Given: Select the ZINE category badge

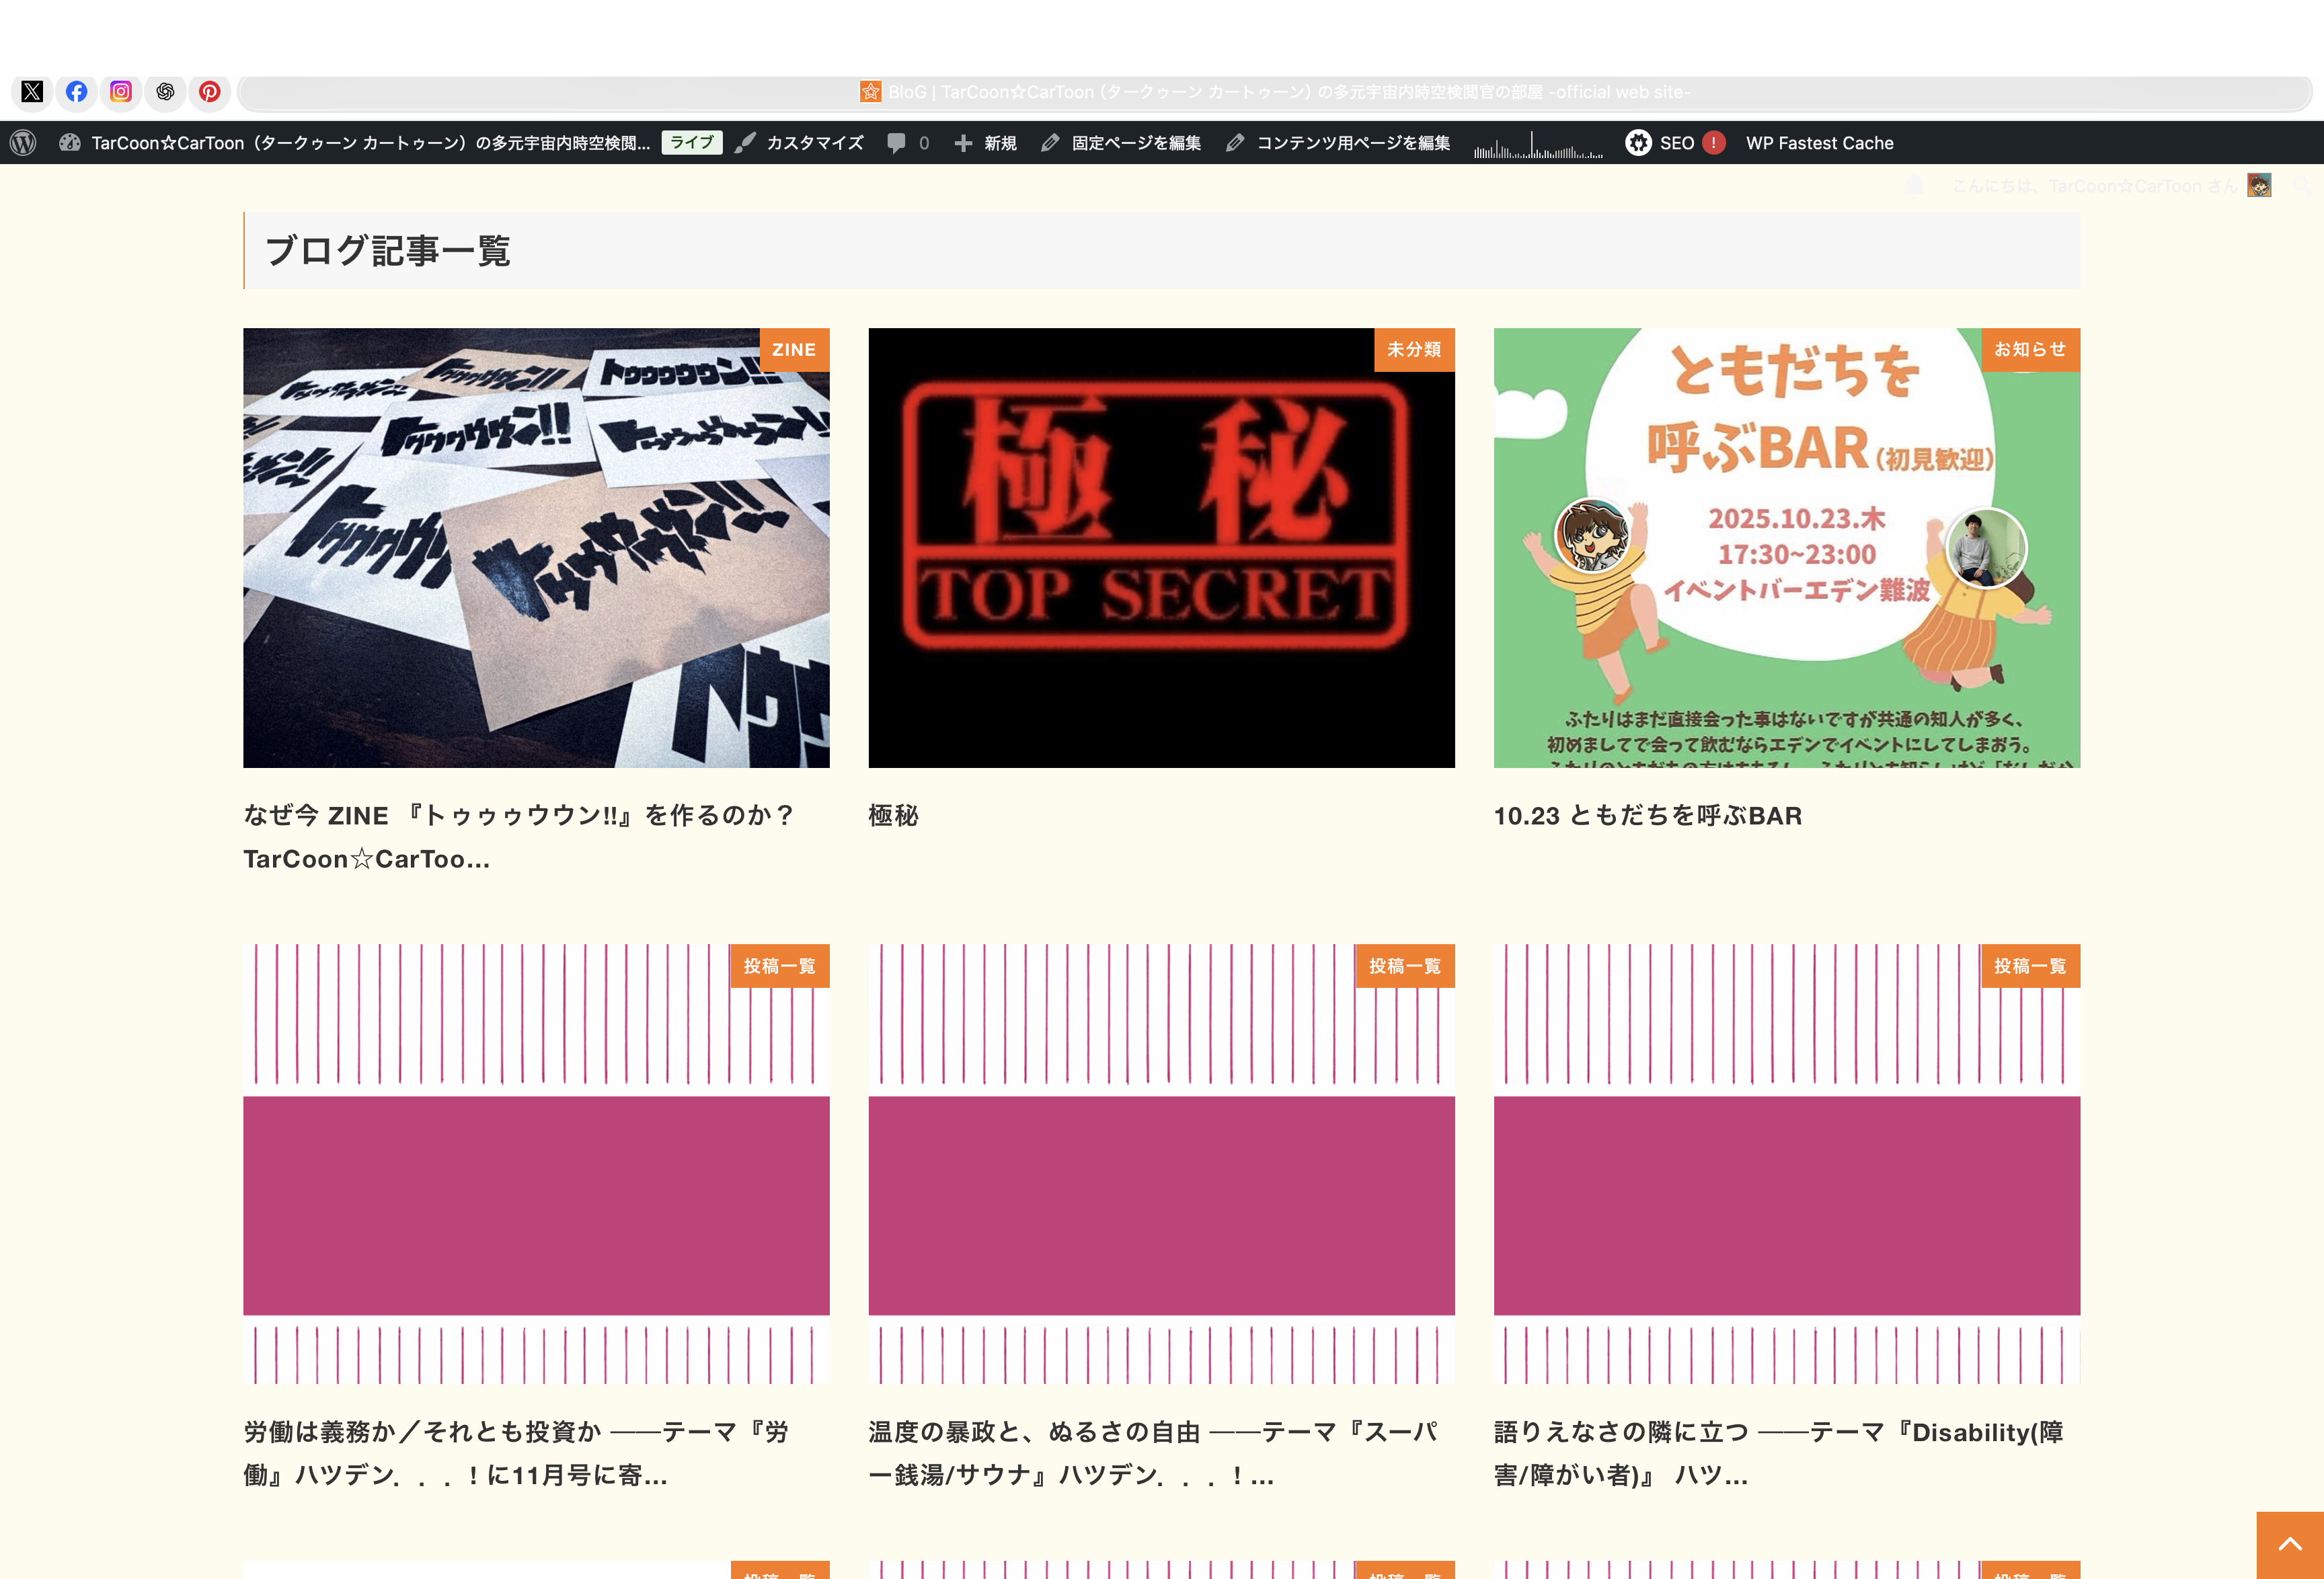Looking at the screenshot, I should click(794, 350).
